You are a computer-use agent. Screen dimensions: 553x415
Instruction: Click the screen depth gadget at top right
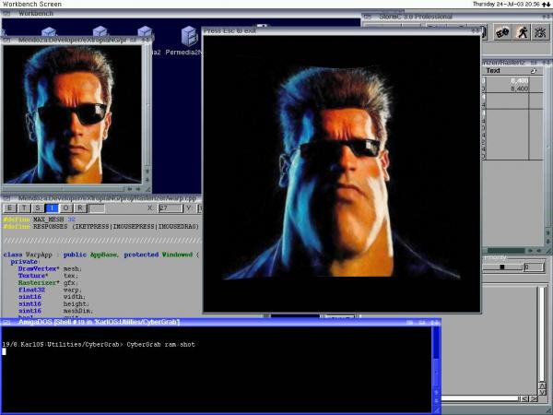(x=546, y=4)
